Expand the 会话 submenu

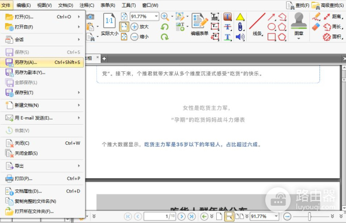coord(42,40)
